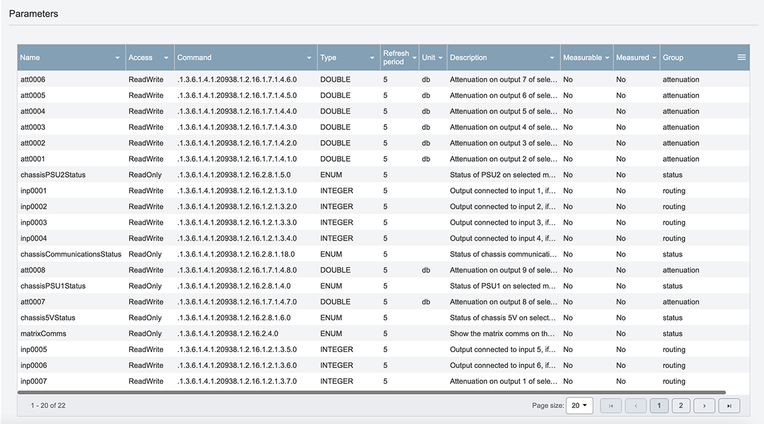Screen dimensions: 764x424
Task: Go to the first page icon
Action: click(x=611, y=406)
